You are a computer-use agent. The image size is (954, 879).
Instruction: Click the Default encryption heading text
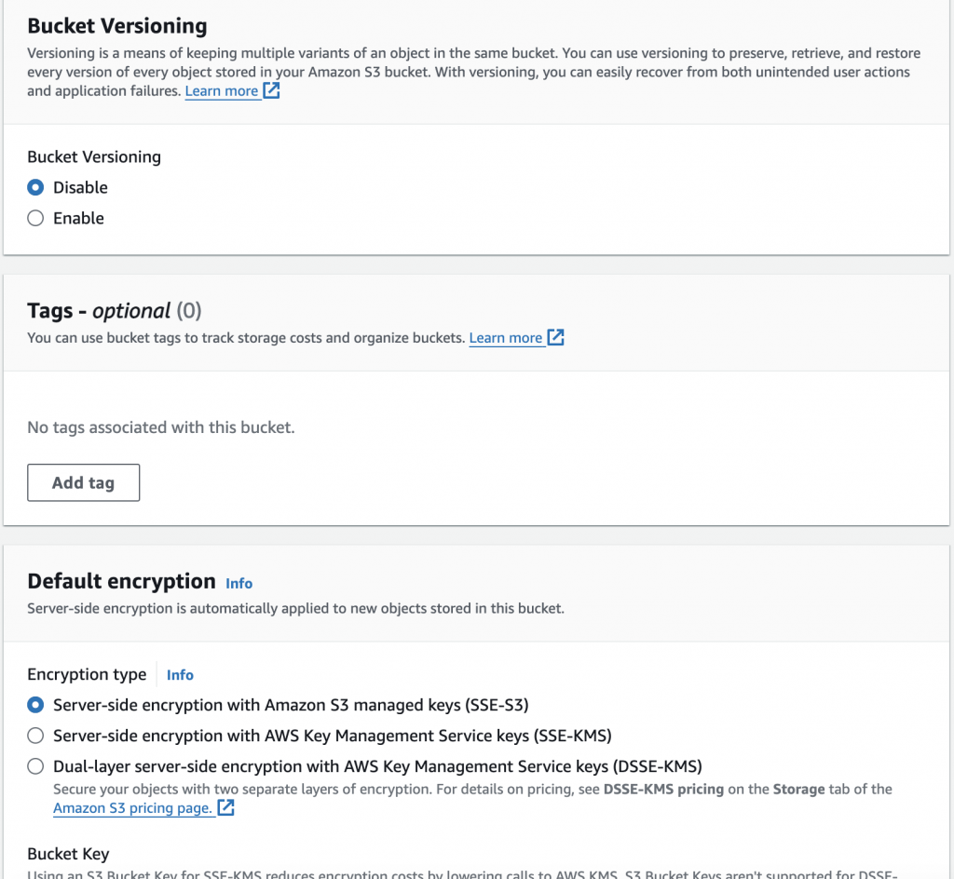(121, 581)
